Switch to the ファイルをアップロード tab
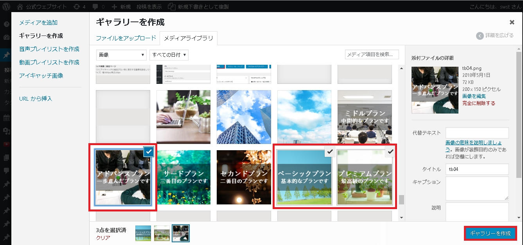 126,38
